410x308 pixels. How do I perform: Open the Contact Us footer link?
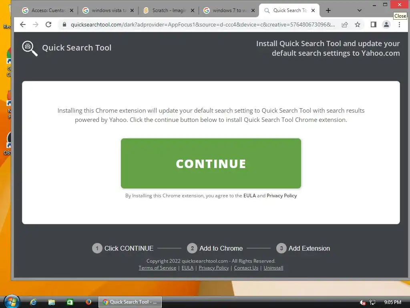tap(246, 267)
